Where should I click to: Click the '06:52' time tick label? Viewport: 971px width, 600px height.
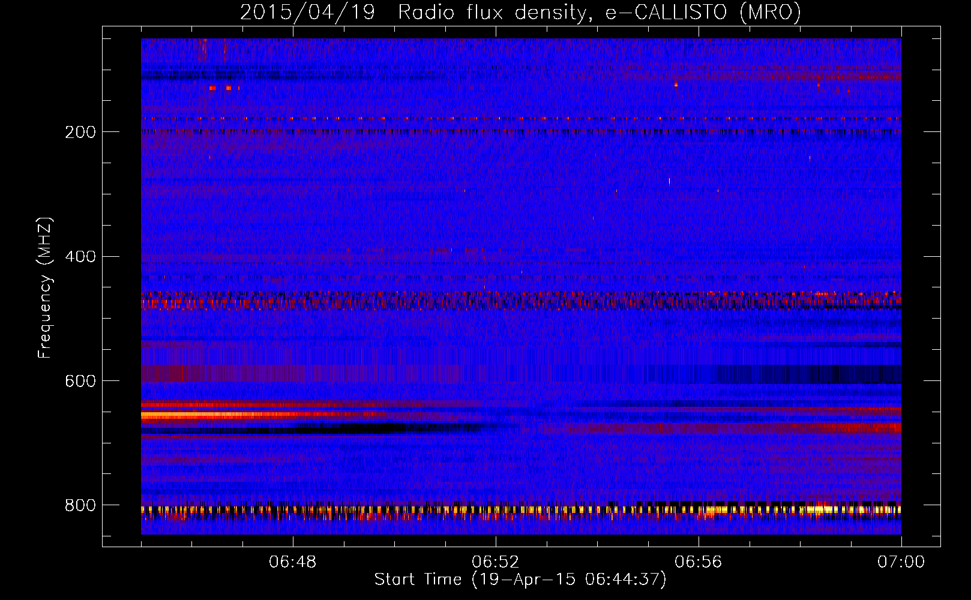(496, 562)
